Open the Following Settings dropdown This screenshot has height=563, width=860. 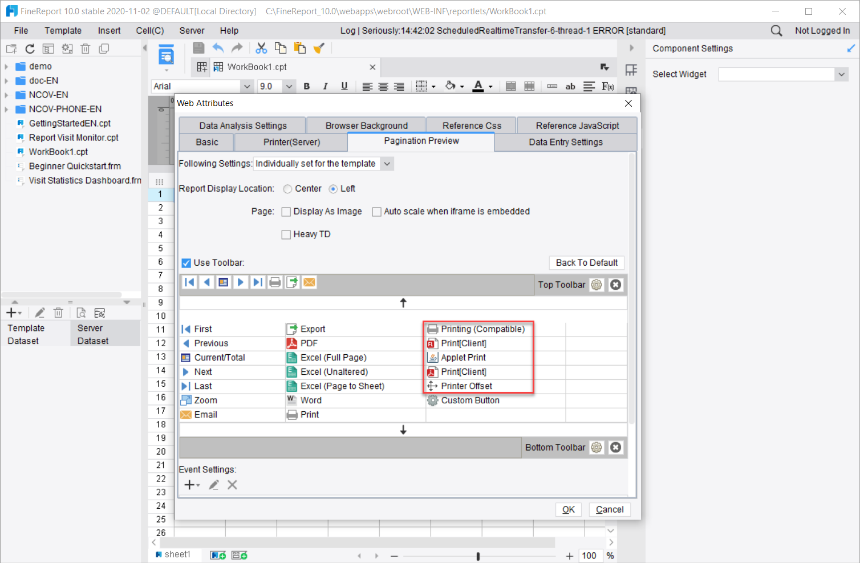pyautogui.click(x=387, y=164)
